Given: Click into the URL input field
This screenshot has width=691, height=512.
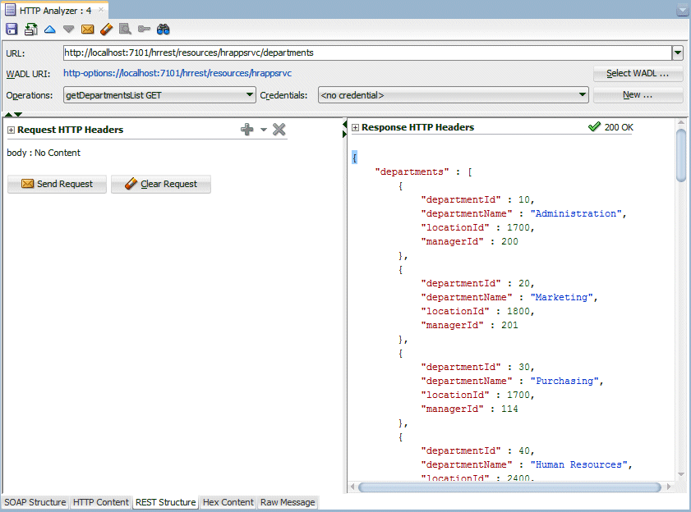Looking at the screenshot, I should pos(366,53).
